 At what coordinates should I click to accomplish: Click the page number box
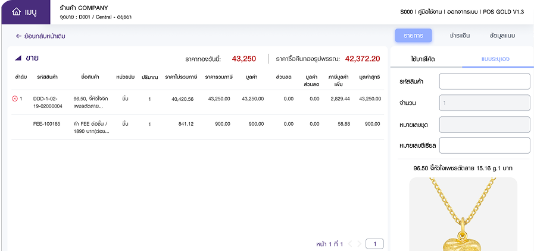374,244
